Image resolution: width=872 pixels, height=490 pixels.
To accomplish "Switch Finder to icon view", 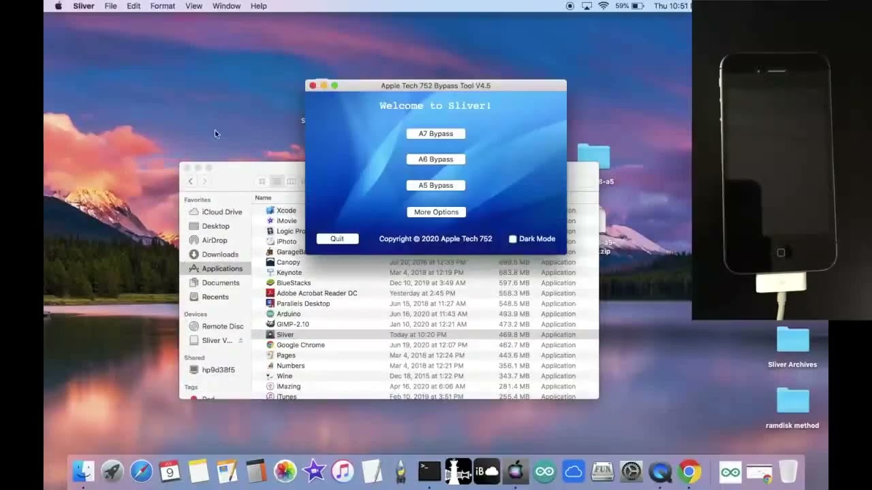I will coord(262,182).
